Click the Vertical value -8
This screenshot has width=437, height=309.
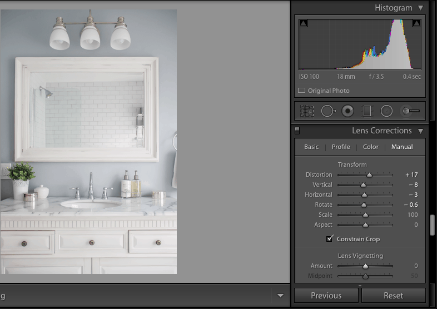pos(413,185)
